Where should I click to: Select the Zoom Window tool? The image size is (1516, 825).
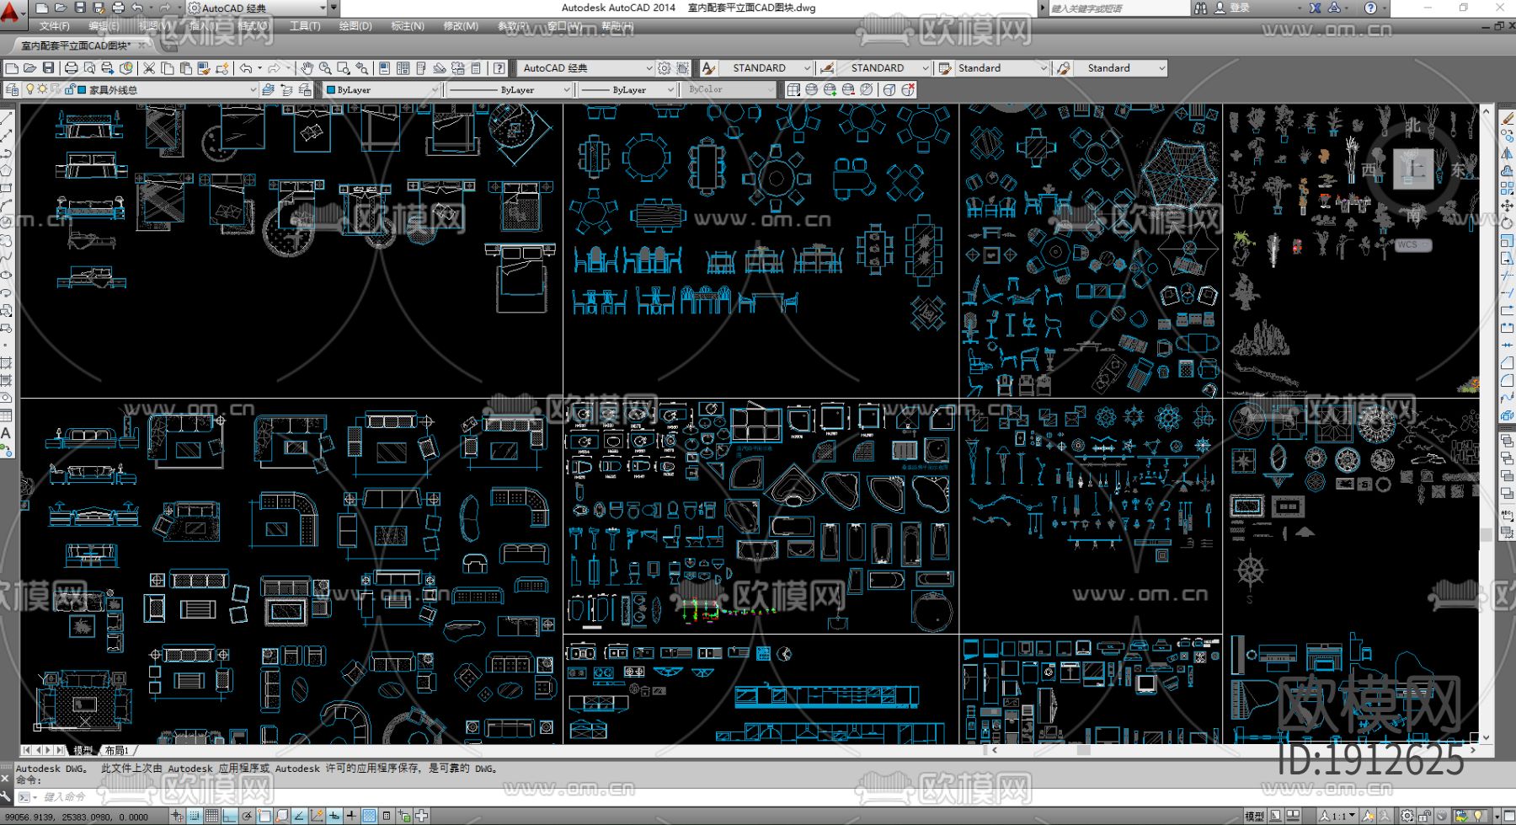pos(344,68)
